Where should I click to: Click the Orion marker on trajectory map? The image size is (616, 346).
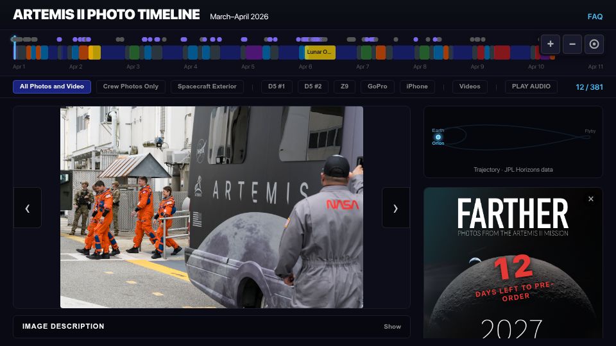click(438, 137)
